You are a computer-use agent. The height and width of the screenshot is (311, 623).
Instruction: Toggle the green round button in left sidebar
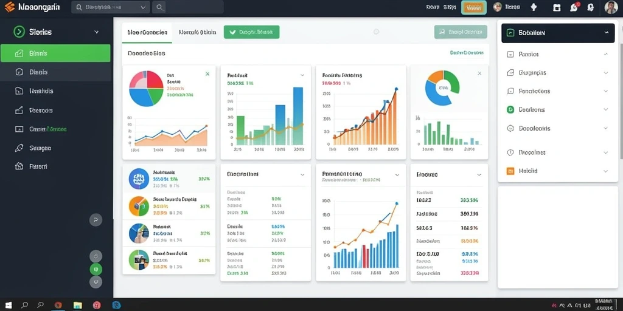pos(96,270)
